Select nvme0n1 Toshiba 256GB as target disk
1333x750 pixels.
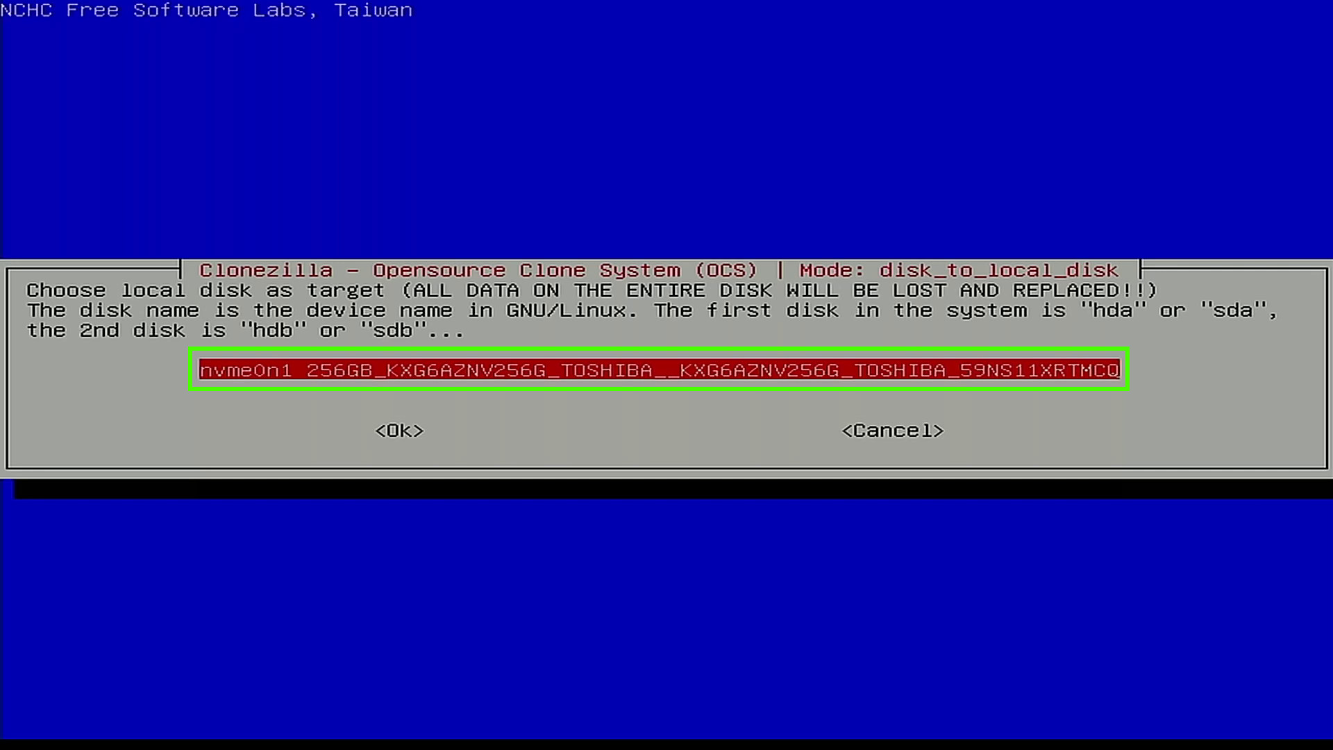(x=657, y=370)
